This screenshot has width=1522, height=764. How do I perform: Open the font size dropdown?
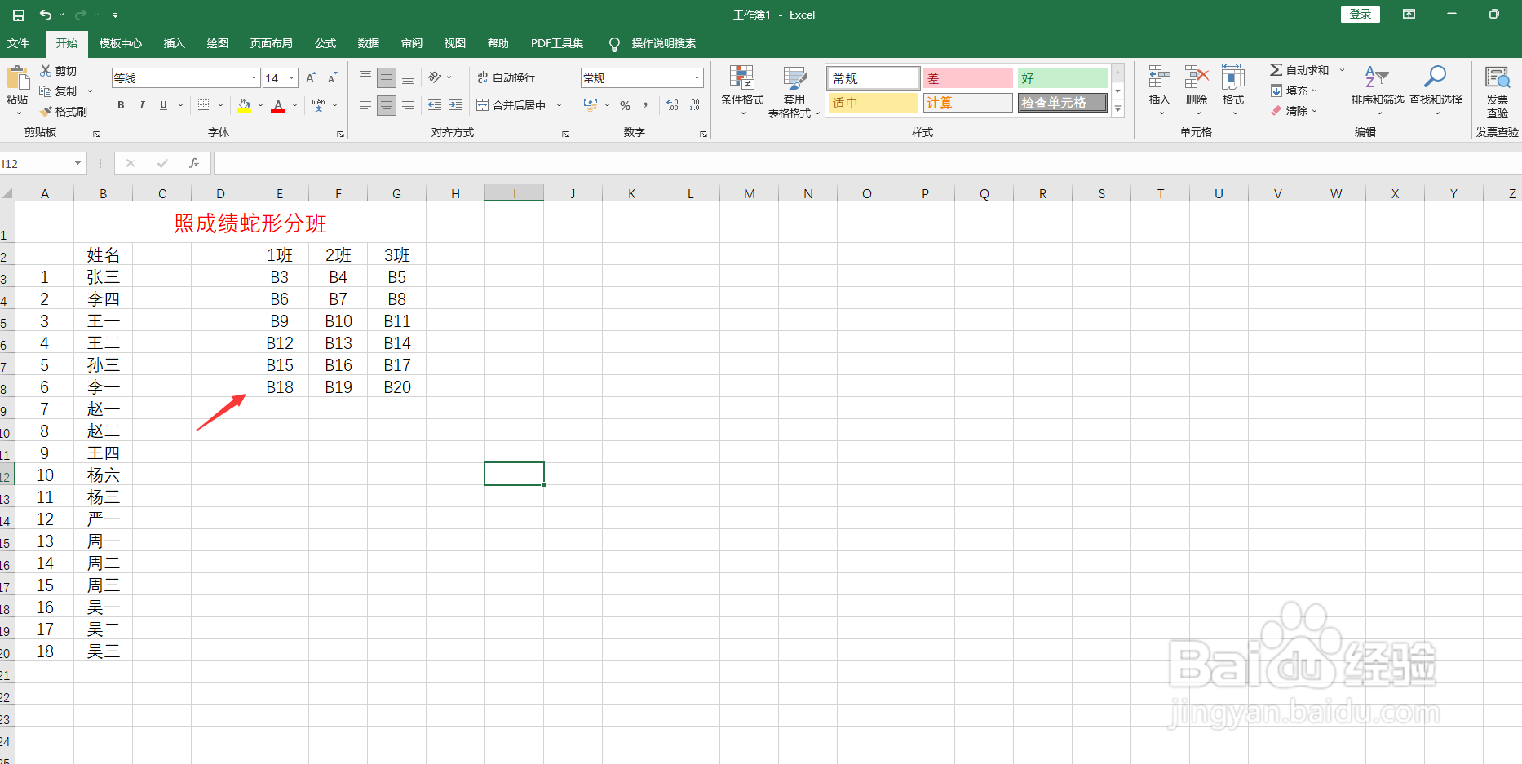click(291, 78)
